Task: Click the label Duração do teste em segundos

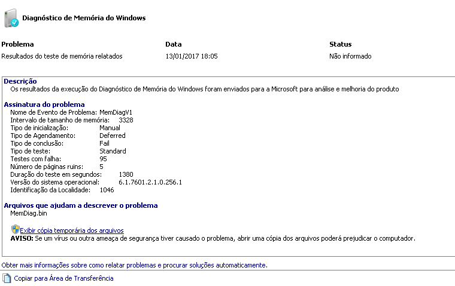Action: pyautogui.click(x=56, y=174)
